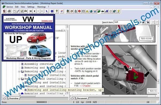Collapse the second 'Removing and installing' tree node

[x=19, y=72]
